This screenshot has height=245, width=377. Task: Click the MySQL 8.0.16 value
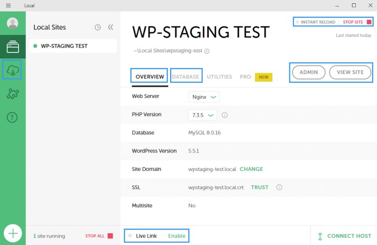[x=205, y=133]
